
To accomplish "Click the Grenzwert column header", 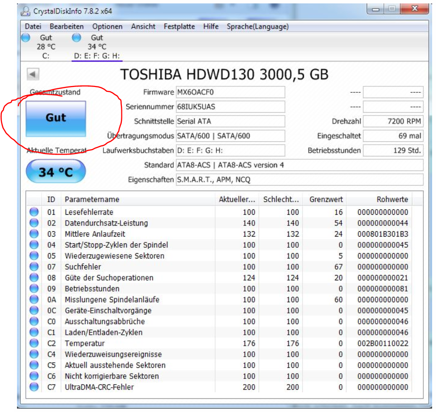I will coord(325,200).
